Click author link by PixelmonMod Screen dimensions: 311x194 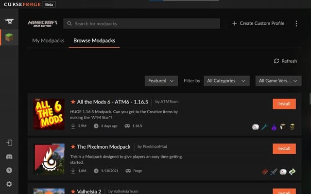(x=152, y=146)
